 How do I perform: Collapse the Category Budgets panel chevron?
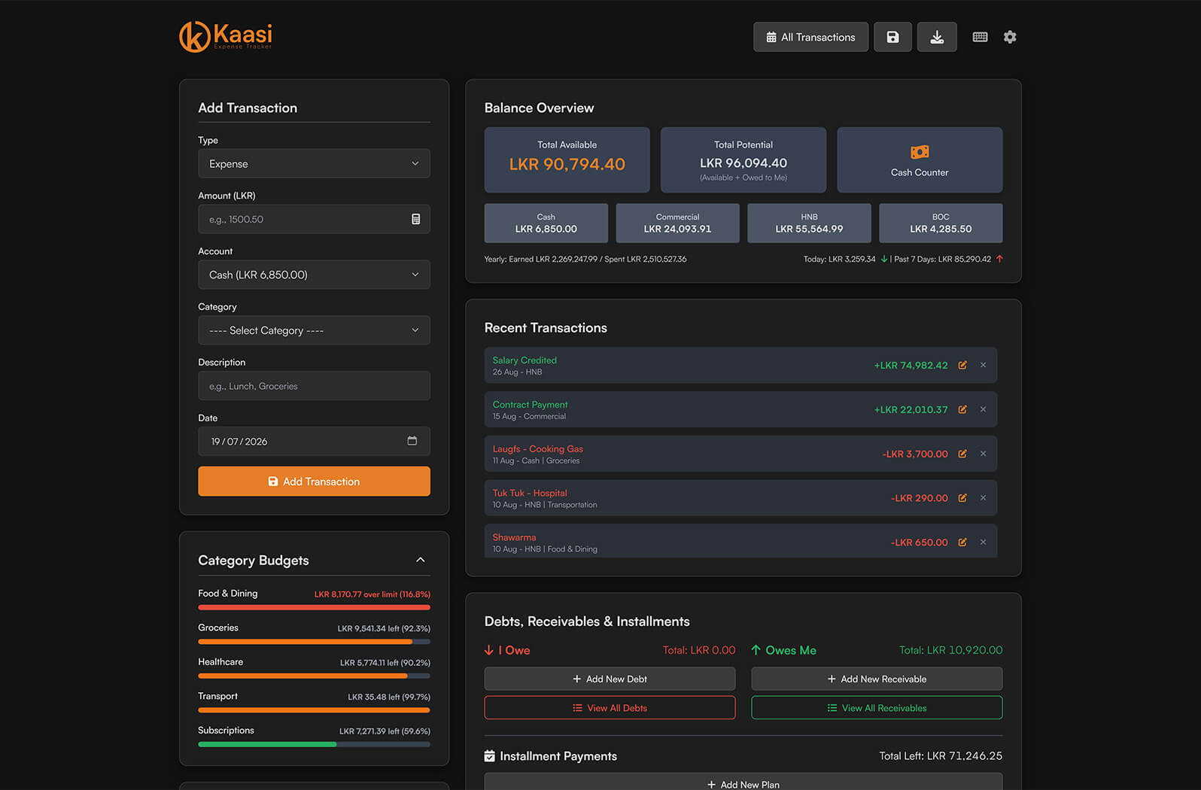tap(420, 560)
